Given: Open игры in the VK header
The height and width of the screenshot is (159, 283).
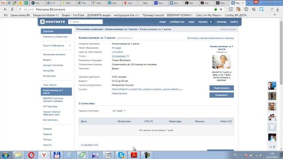Looking at the screenshot, I should (191, 22).
